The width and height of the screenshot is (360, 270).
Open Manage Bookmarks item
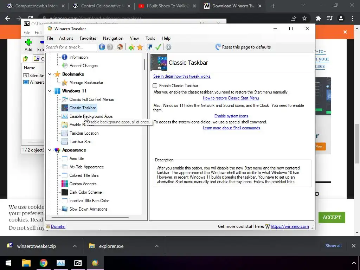tap(86, 82)
